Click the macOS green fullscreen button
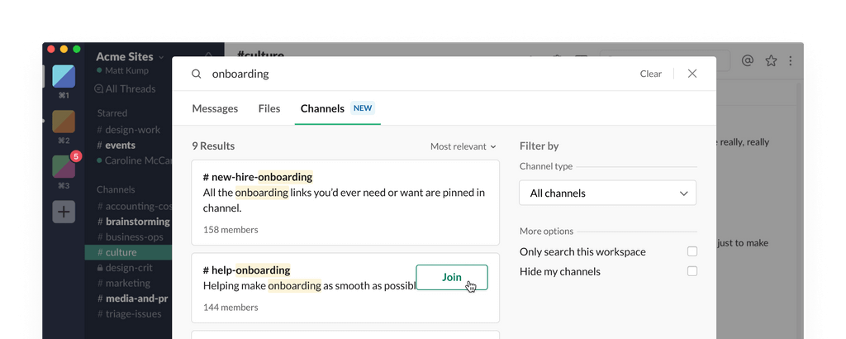The height and width of the screenshot is (339, 846). pos(77,49)
